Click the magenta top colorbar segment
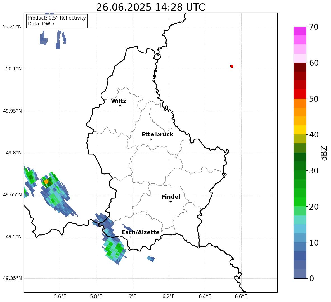This screenshot has width=331, height=302. [x=300, y=31]
